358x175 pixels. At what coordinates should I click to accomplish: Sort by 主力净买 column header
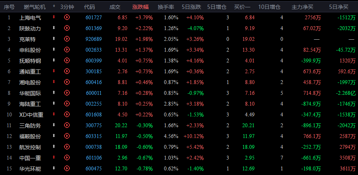pyautogui.click(x=302, y=7)
